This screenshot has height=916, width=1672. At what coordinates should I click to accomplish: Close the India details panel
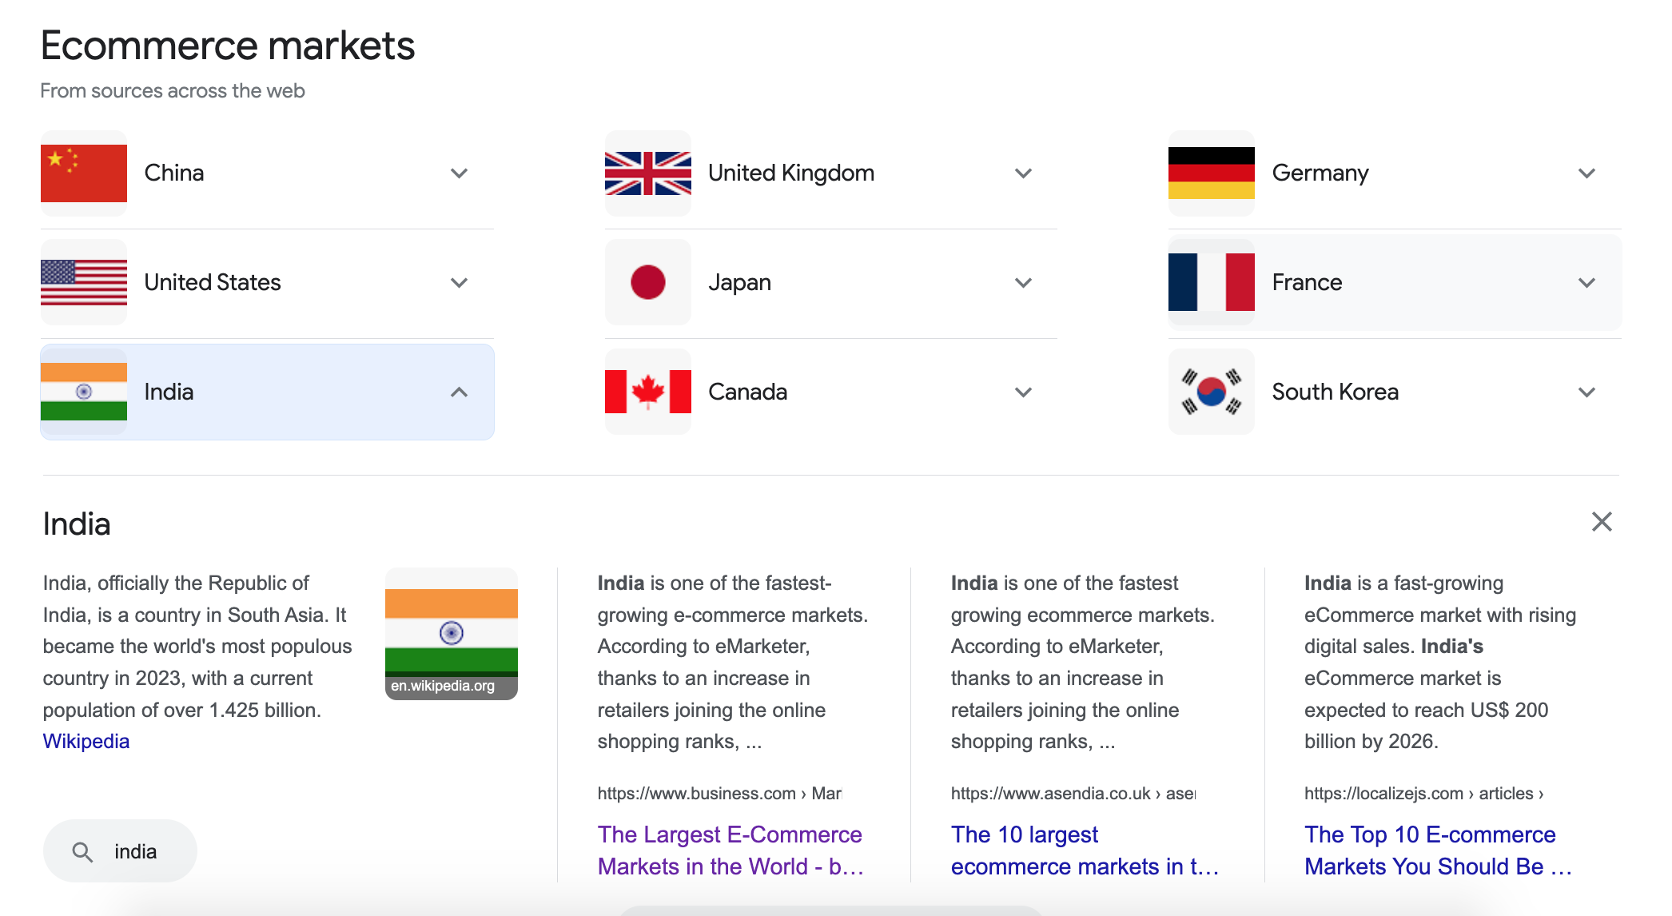pyautogui.click(x=1602, y=522)
